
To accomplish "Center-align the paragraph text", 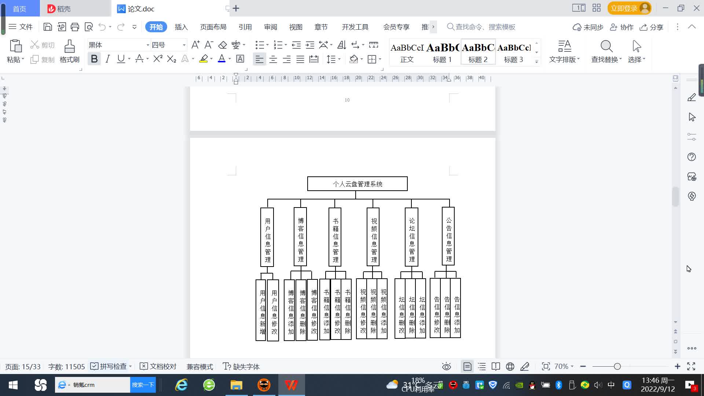I will pyautogui.click(x=273, y=59).
